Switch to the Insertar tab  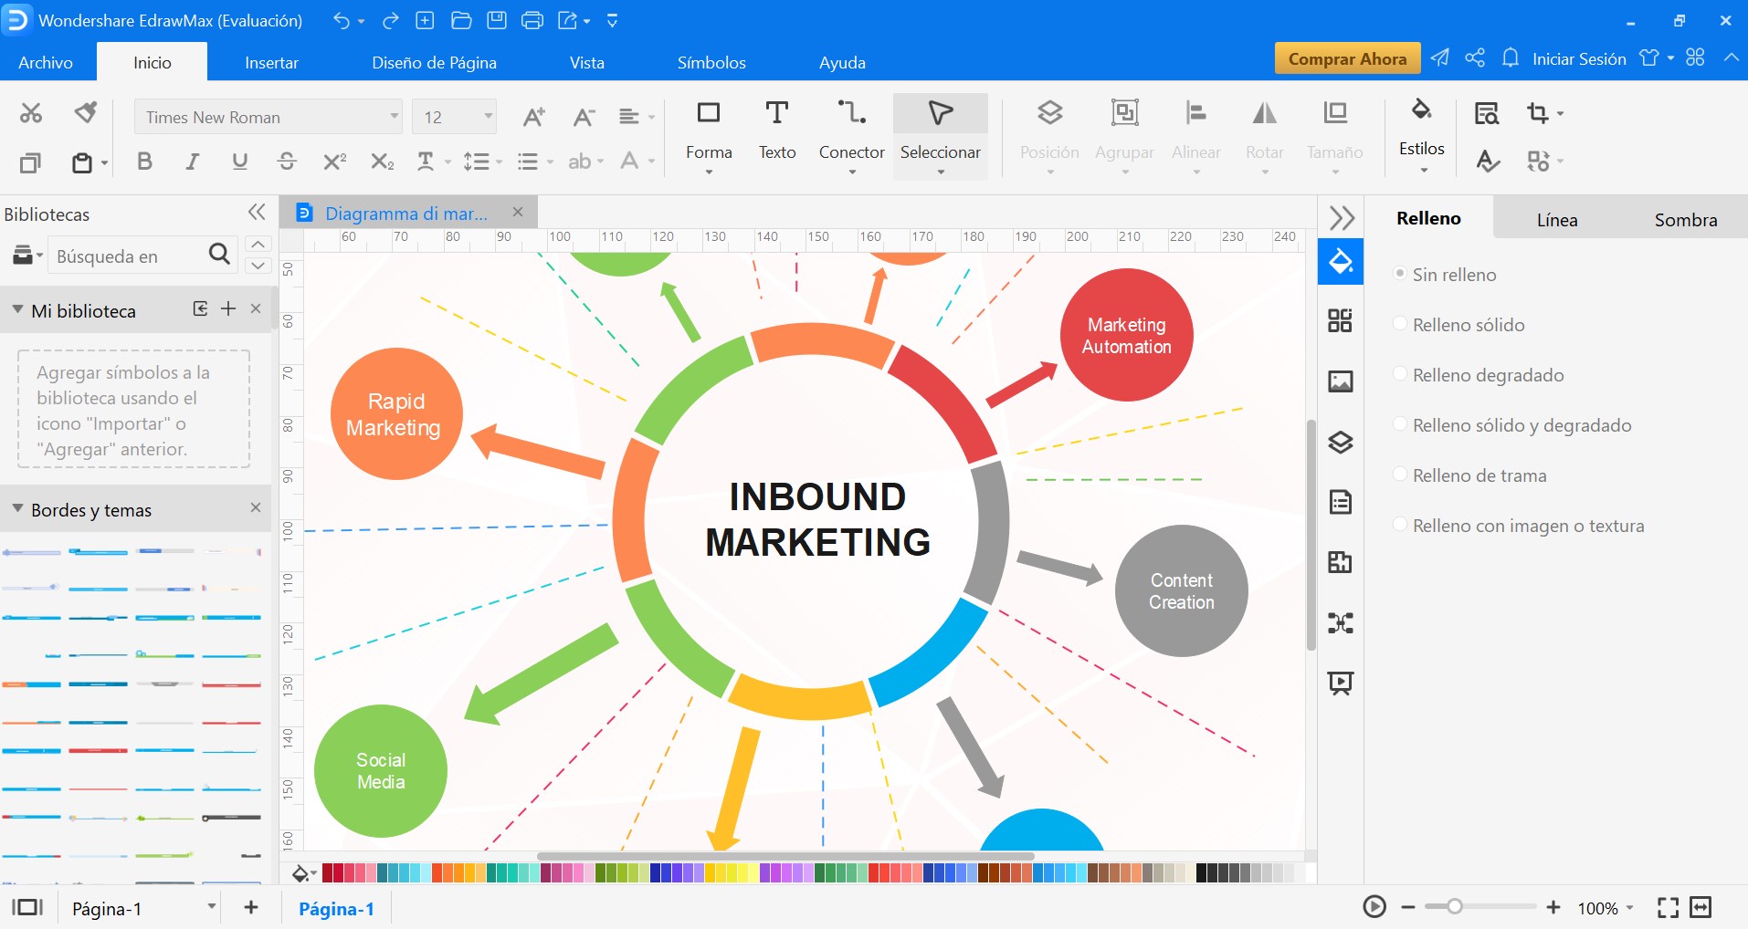click(x=271, y=62)
